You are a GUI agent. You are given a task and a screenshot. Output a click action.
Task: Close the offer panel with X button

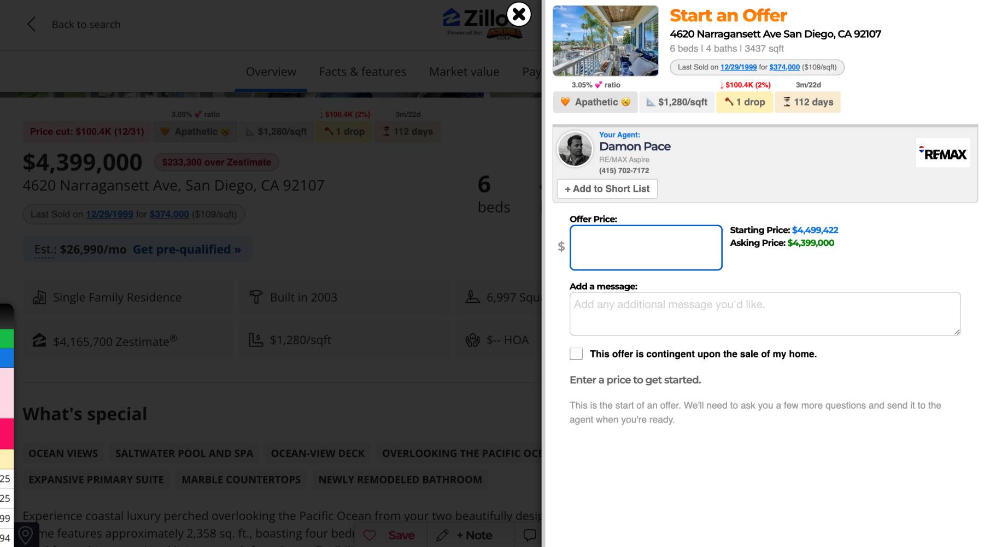(519, 14)
